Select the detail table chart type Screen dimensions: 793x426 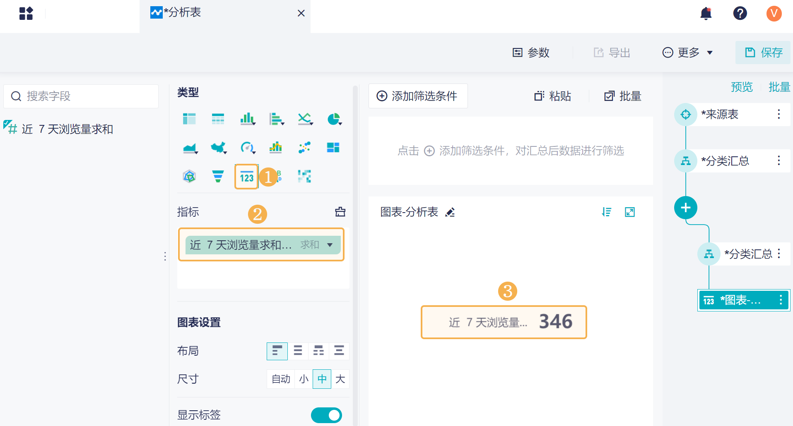[x=218, y=119]
